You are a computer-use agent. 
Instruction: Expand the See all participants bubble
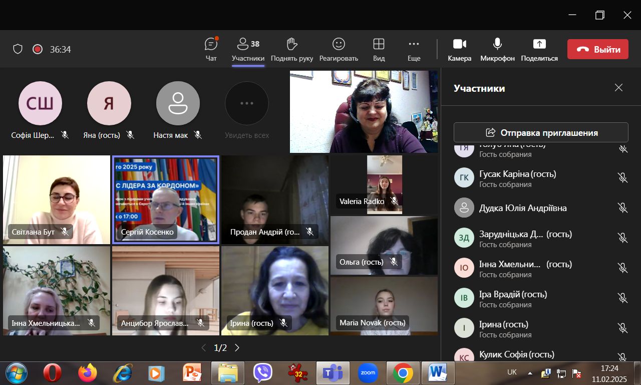tap(246, 104)
